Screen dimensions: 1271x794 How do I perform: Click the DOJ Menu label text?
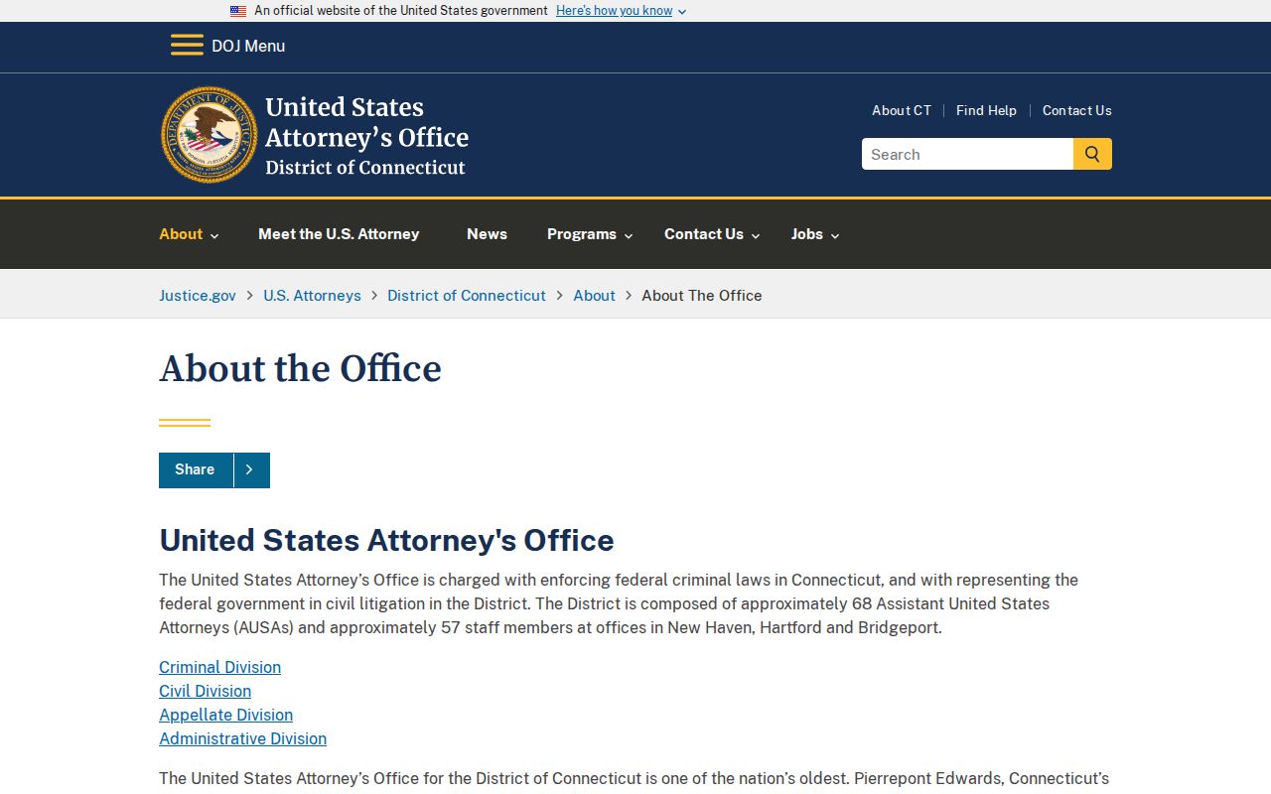tap(248, 46)
